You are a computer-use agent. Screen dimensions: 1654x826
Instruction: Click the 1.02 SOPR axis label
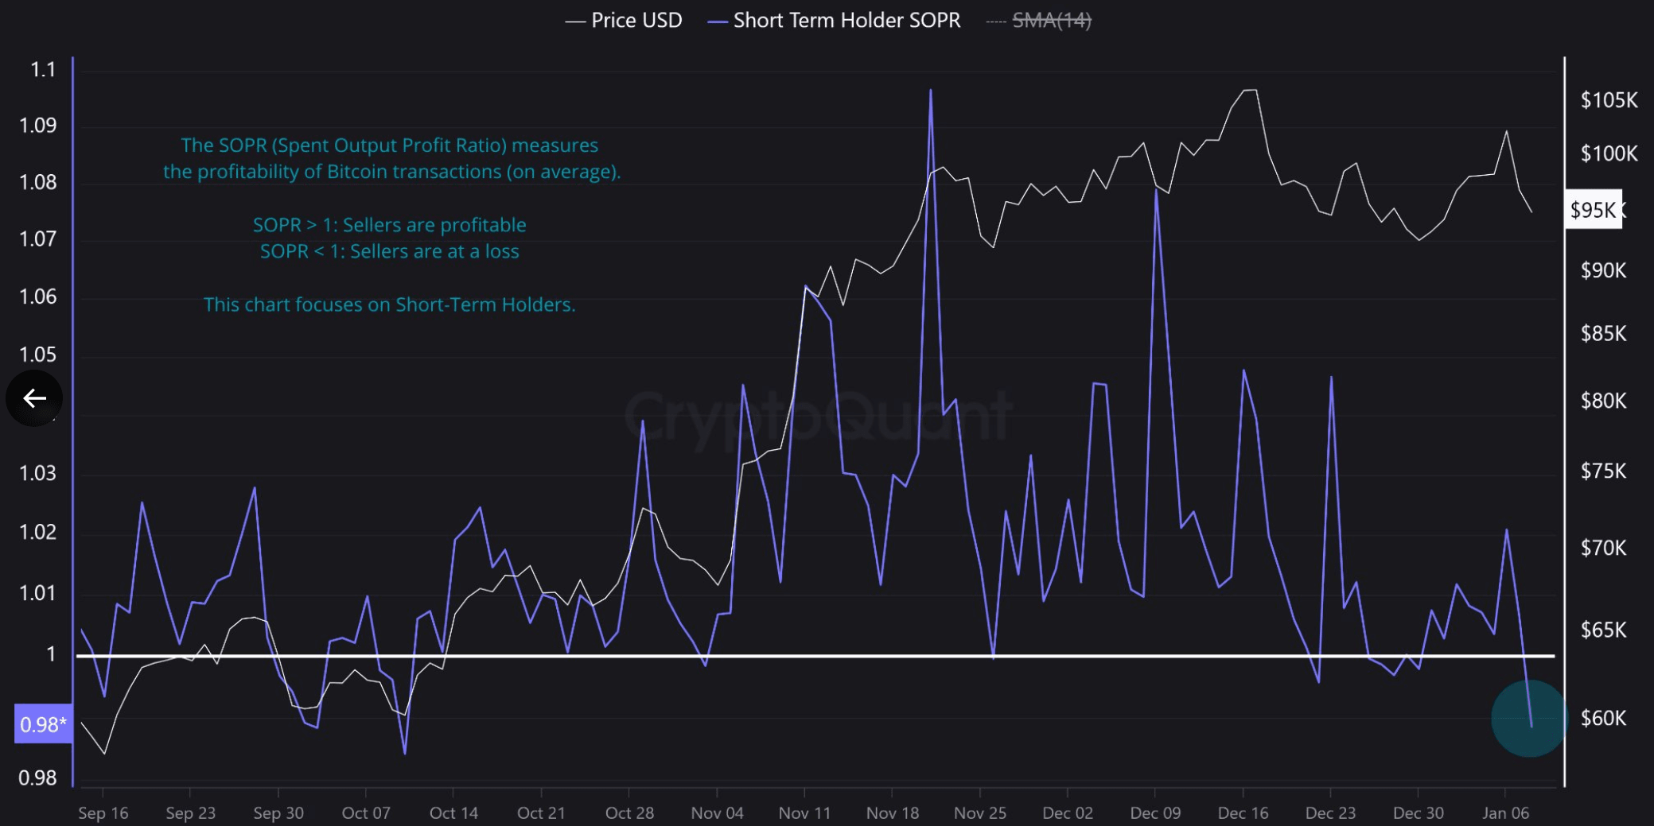38,532
